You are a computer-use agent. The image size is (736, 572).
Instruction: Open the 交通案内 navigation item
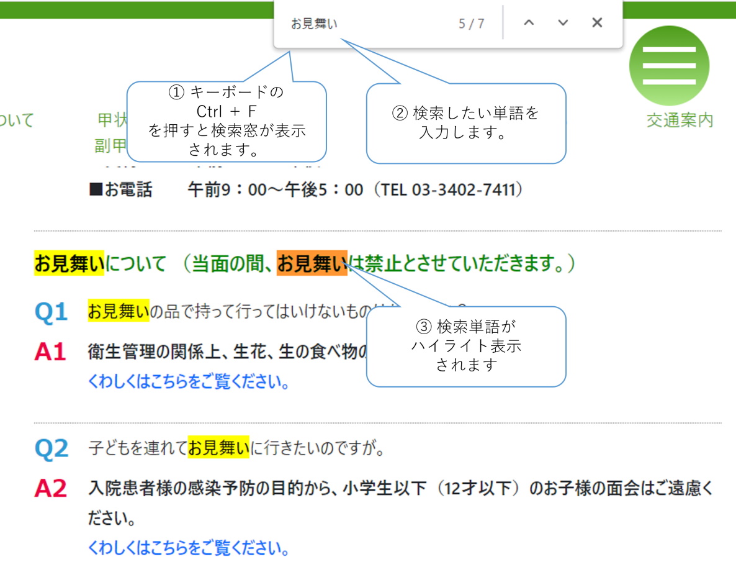680,120
